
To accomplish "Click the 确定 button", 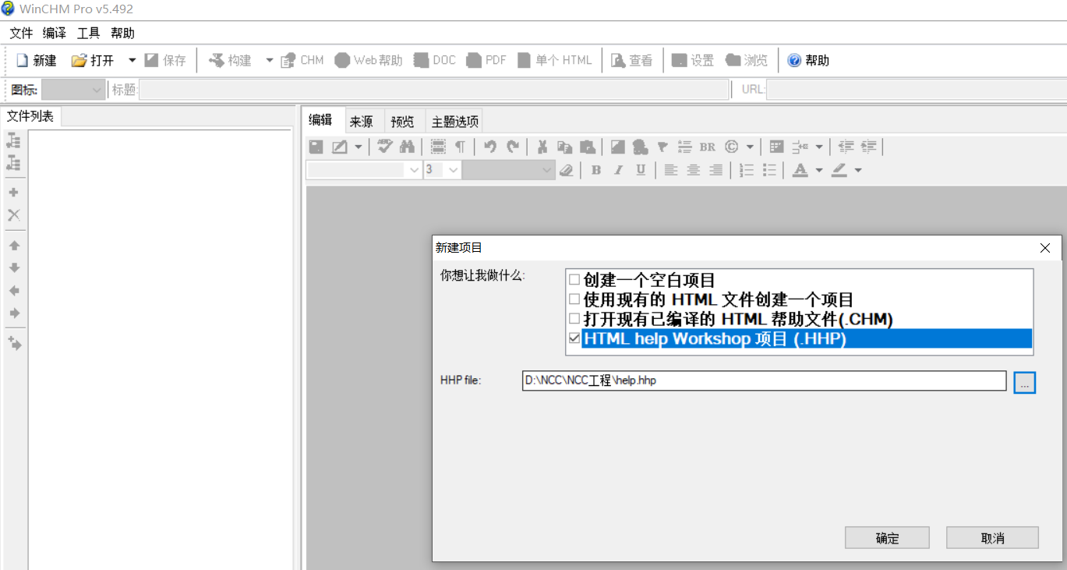I will [x=886, y=537].
